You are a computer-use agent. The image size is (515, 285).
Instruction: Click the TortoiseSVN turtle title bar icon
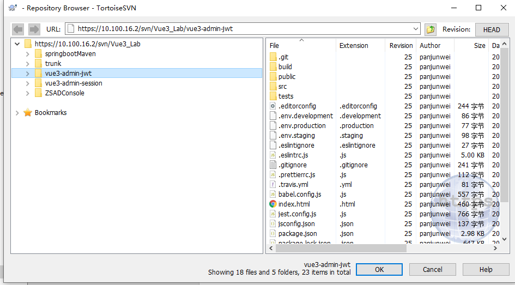tap(13, 8)
